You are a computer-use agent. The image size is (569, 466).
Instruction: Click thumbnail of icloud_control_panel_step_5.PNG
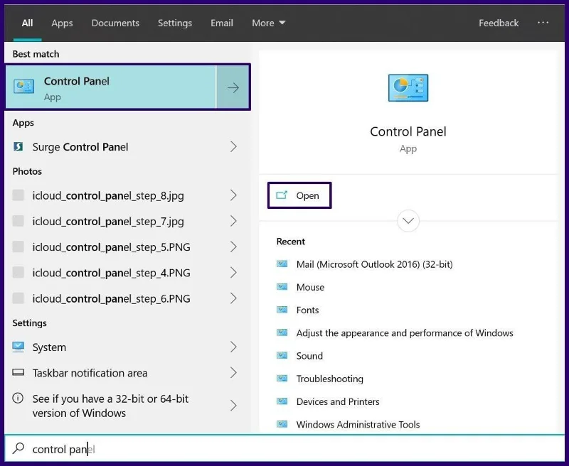click(x=18, y=246)
